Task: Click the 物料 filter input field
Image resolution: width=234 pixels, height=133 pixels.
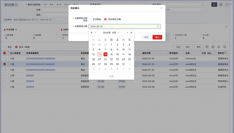Action: pos(55,15)
